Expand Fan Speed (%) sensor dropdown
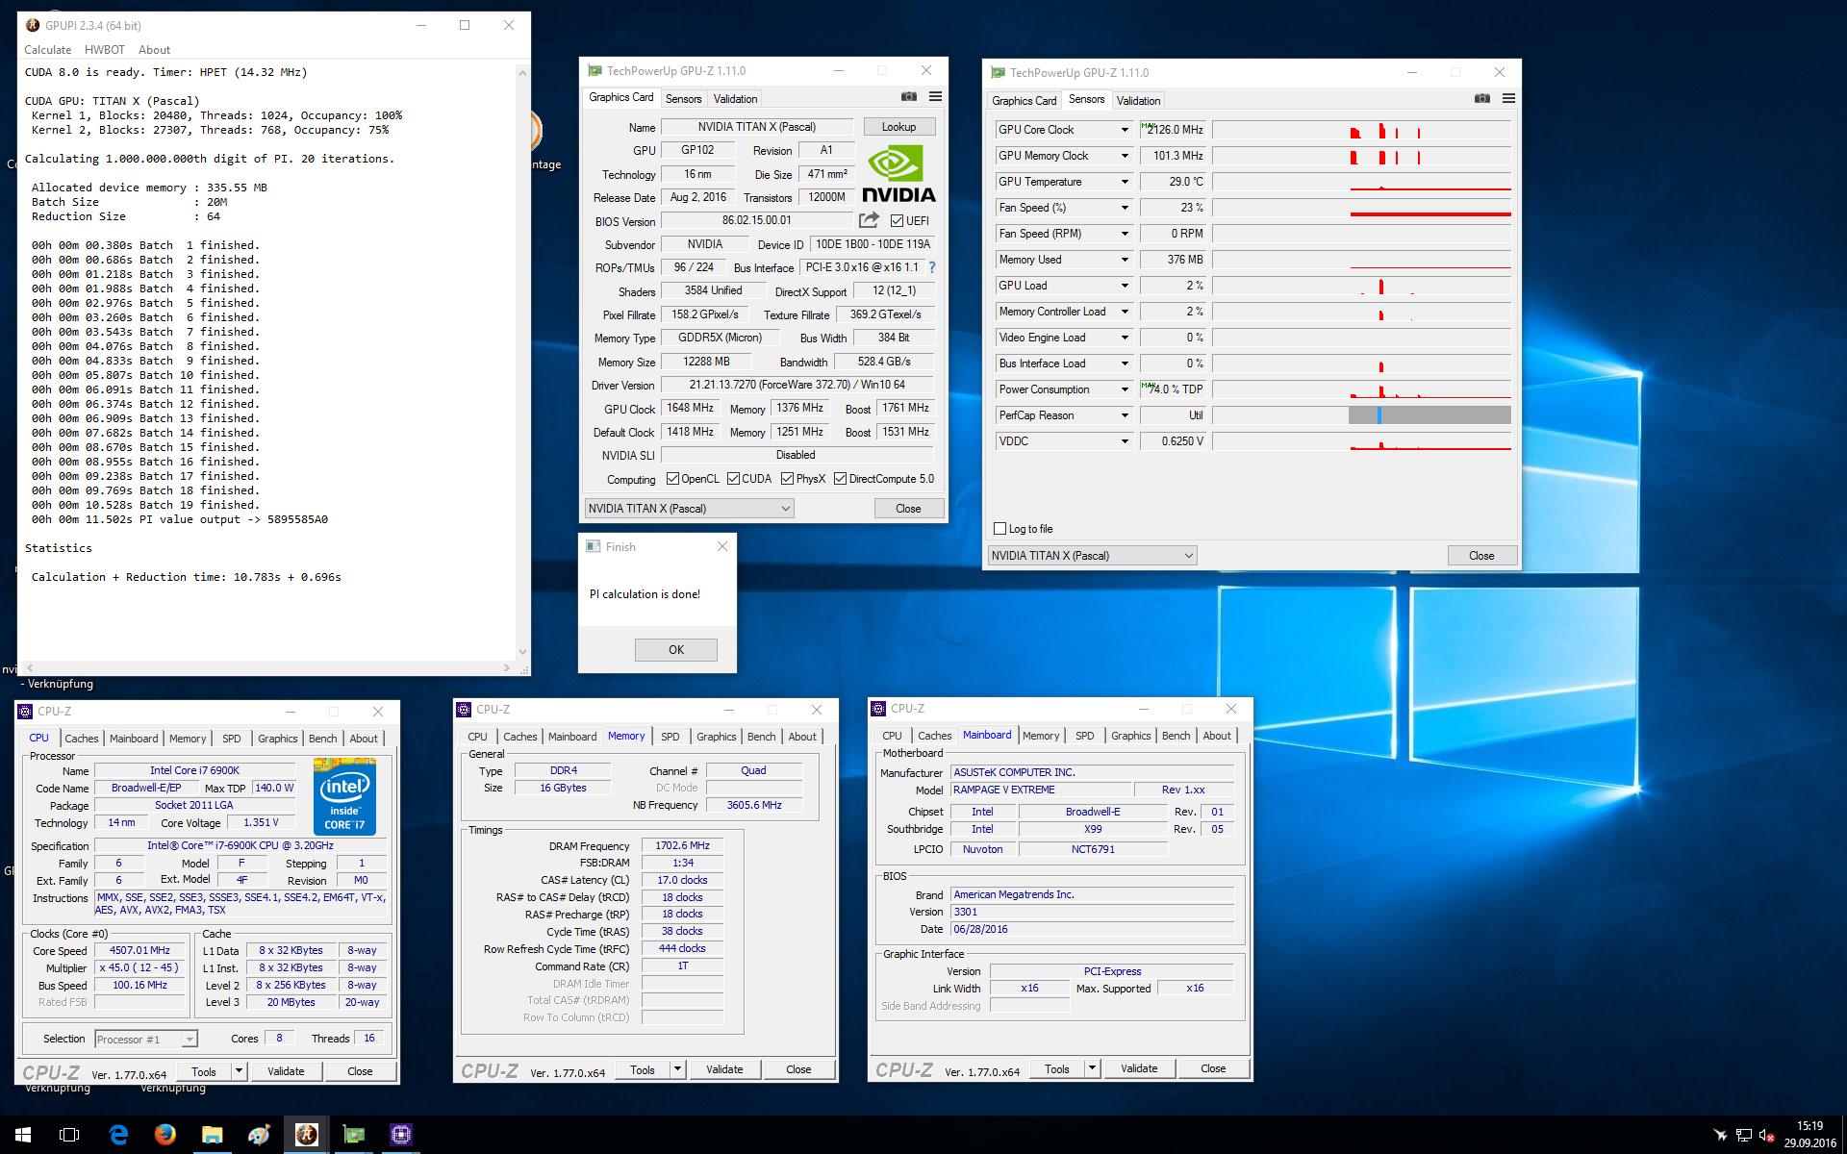 coord(1124,208)
